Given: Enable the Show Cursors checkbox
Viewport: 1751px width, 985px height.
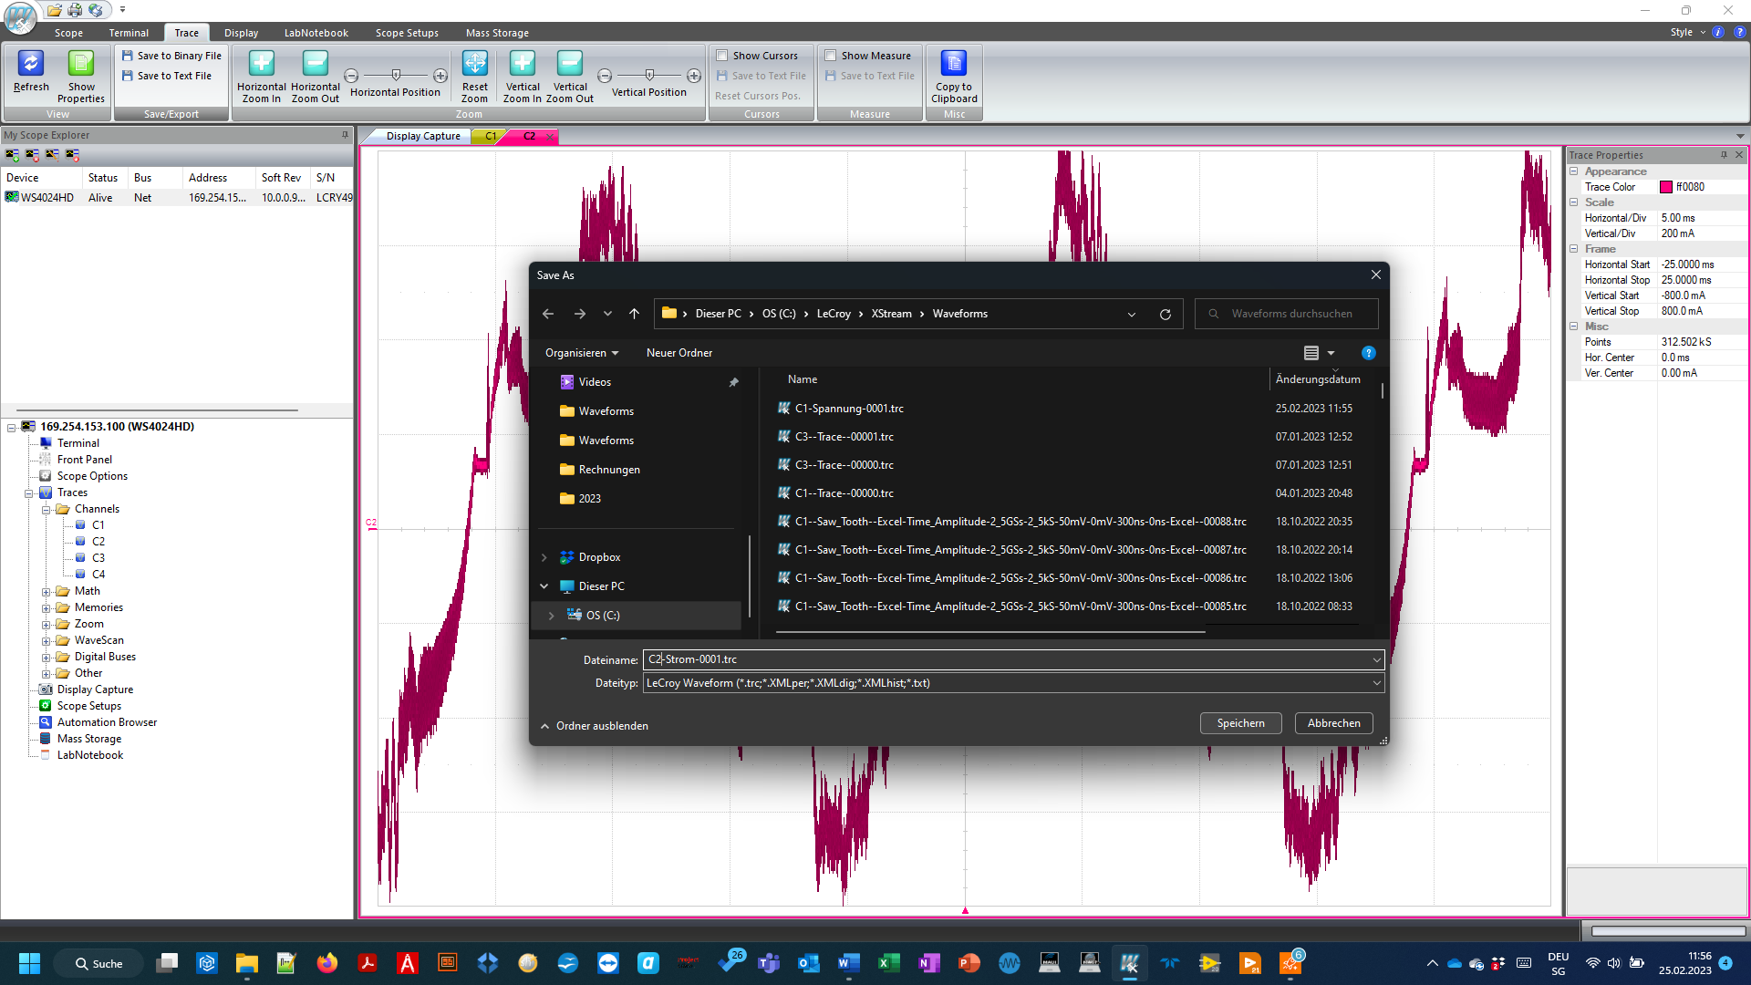Looking at the screenshot, I should pyautogui.click(x=722, y=56).
